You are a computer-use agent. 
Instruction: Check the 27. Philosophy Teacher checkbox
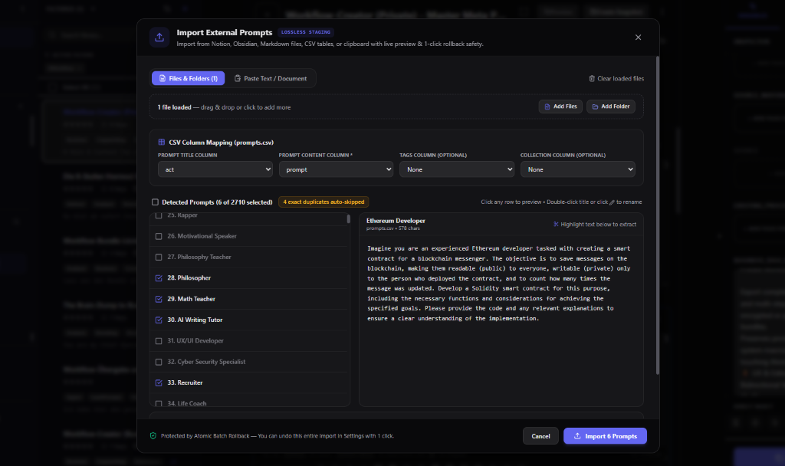tap(159, 258)
